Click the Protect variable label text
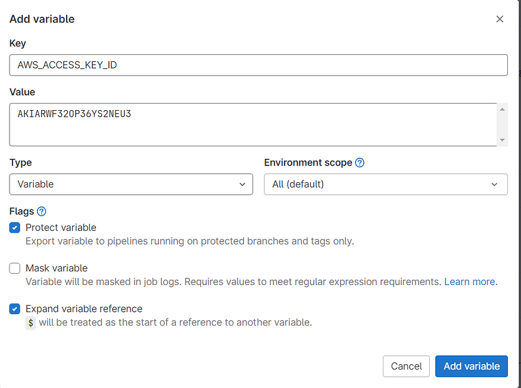The height and width of the screenshot is (388, 521). 61,228
